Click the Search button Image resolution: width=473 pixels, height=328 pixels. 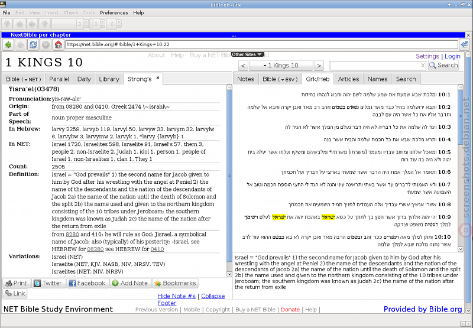[443, 65]
